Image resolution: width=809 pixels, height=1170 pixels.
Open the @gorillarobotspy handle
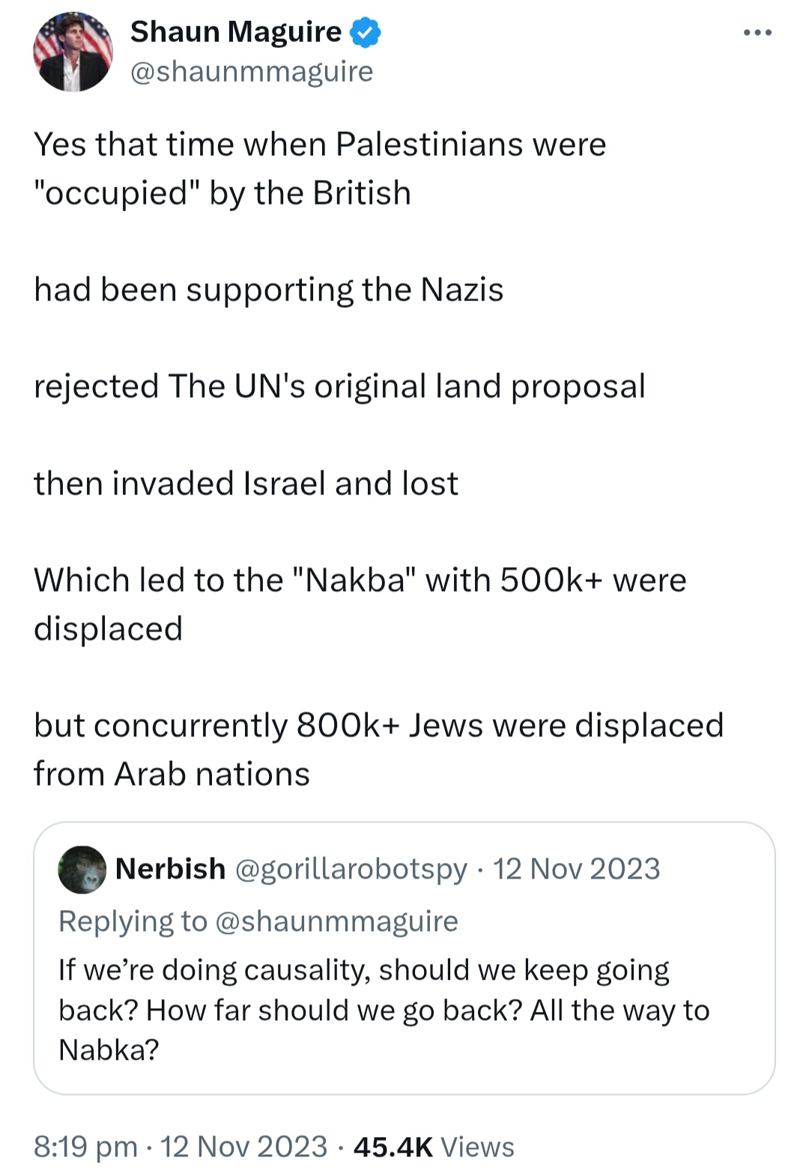tap(351, 869)
